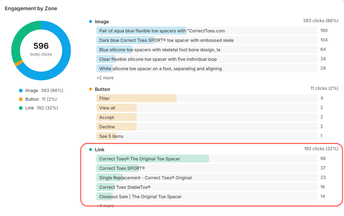Click the orange Button segment of the donut chart
Image resolution: width=344 pixels, height=216 pixels.
19,63
